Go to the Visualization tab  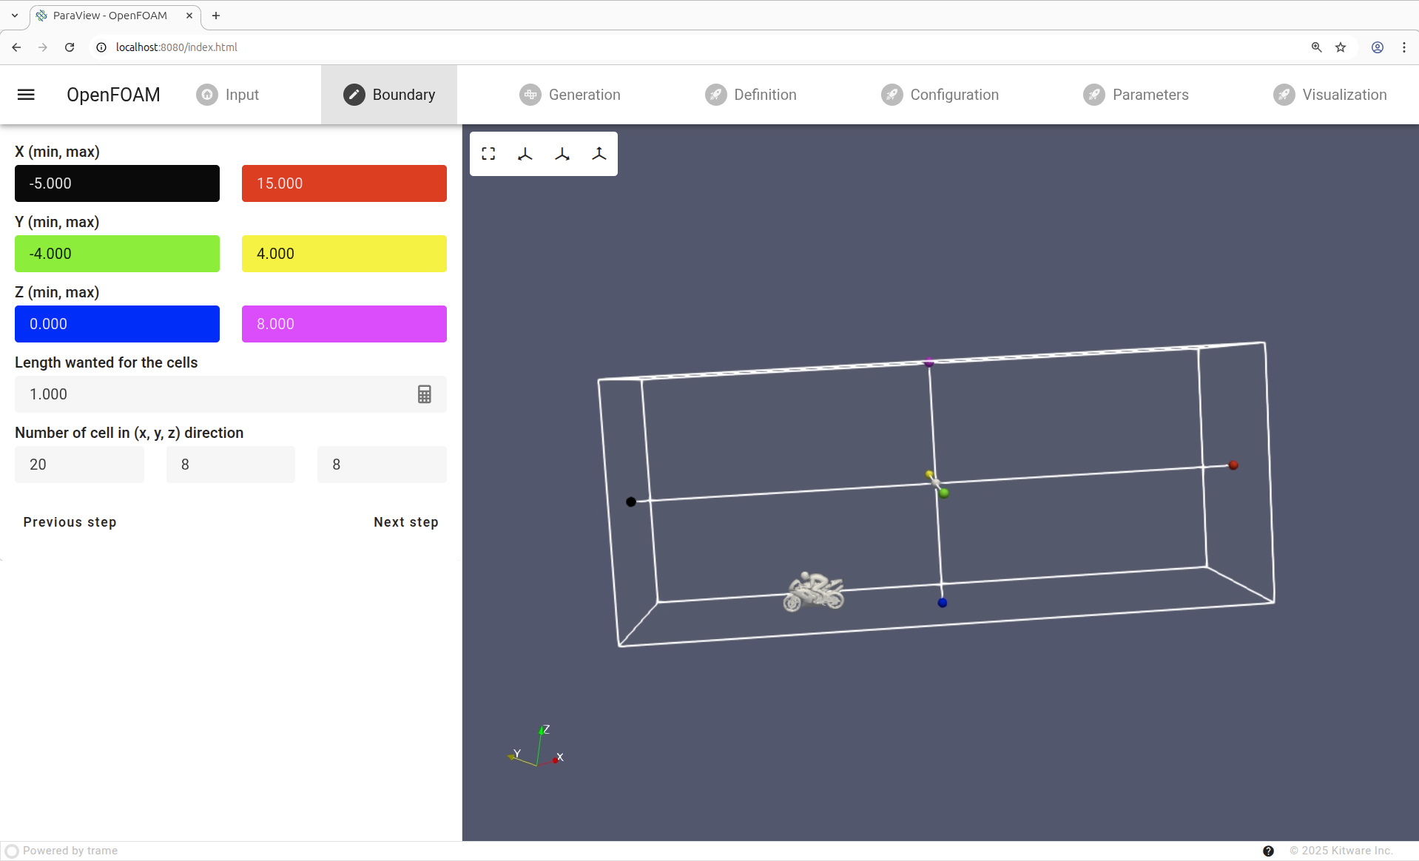click(x=1329, y=95)
